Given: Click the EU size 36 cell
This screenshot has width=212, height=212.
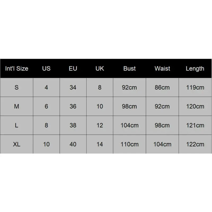Looking at the screenshot, I should click(73, 107).
